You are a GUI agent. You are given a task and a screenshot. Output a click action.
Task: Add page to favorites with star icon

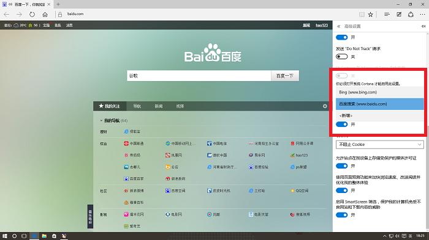370,15
